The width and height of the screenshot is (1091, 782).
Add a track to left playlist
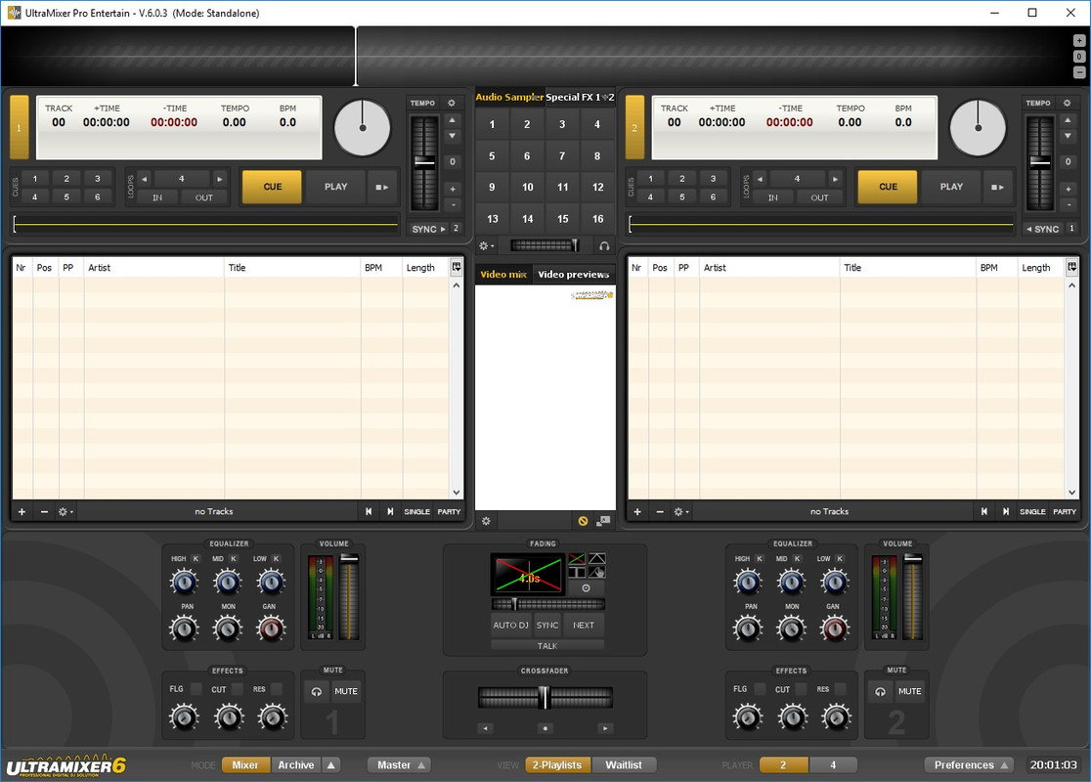[22, 511]
